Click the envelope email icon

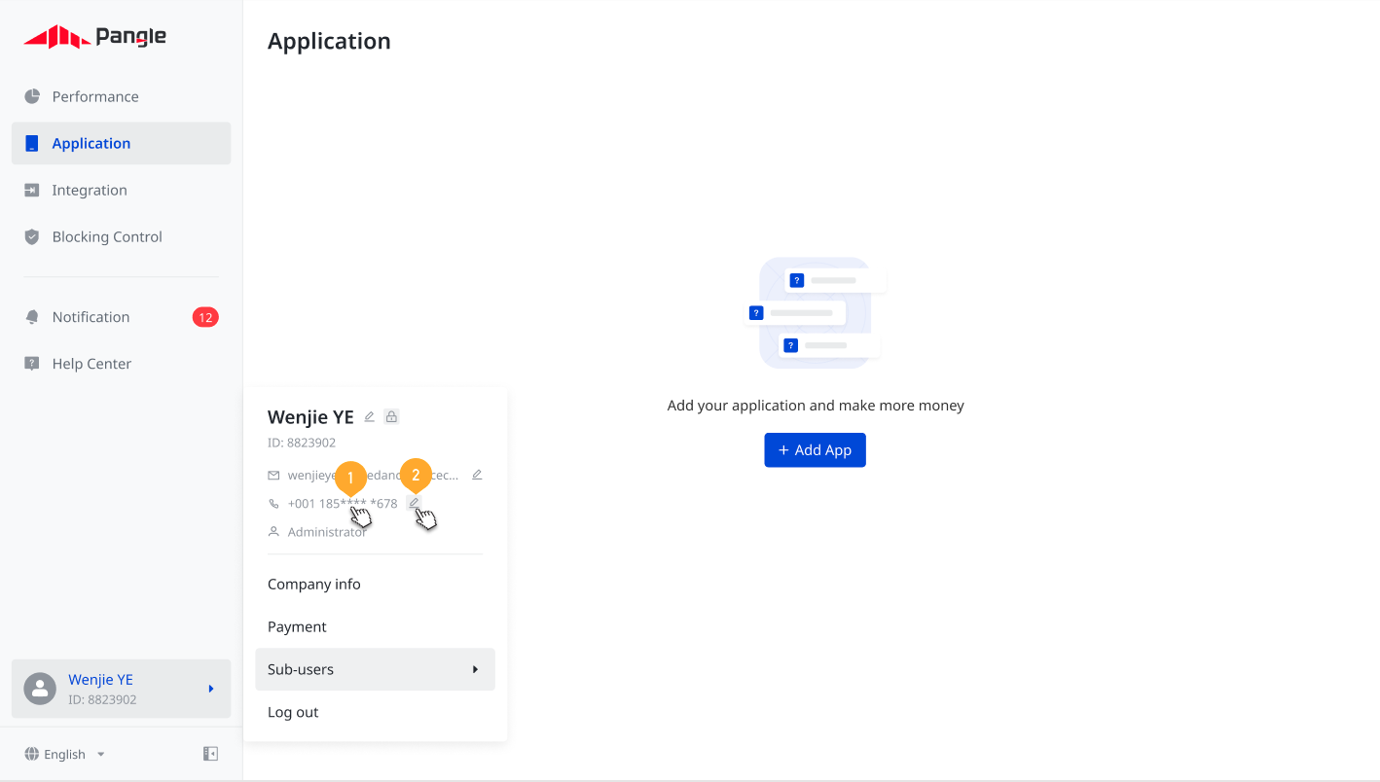click(273, 476)
